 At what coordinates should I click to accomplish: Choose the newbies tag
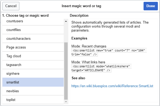tap(33, 91)
